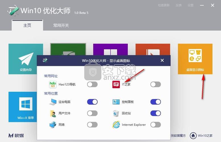Click the Win10之家 link text
Screen dimensions: 221x142
pos(205,135)
